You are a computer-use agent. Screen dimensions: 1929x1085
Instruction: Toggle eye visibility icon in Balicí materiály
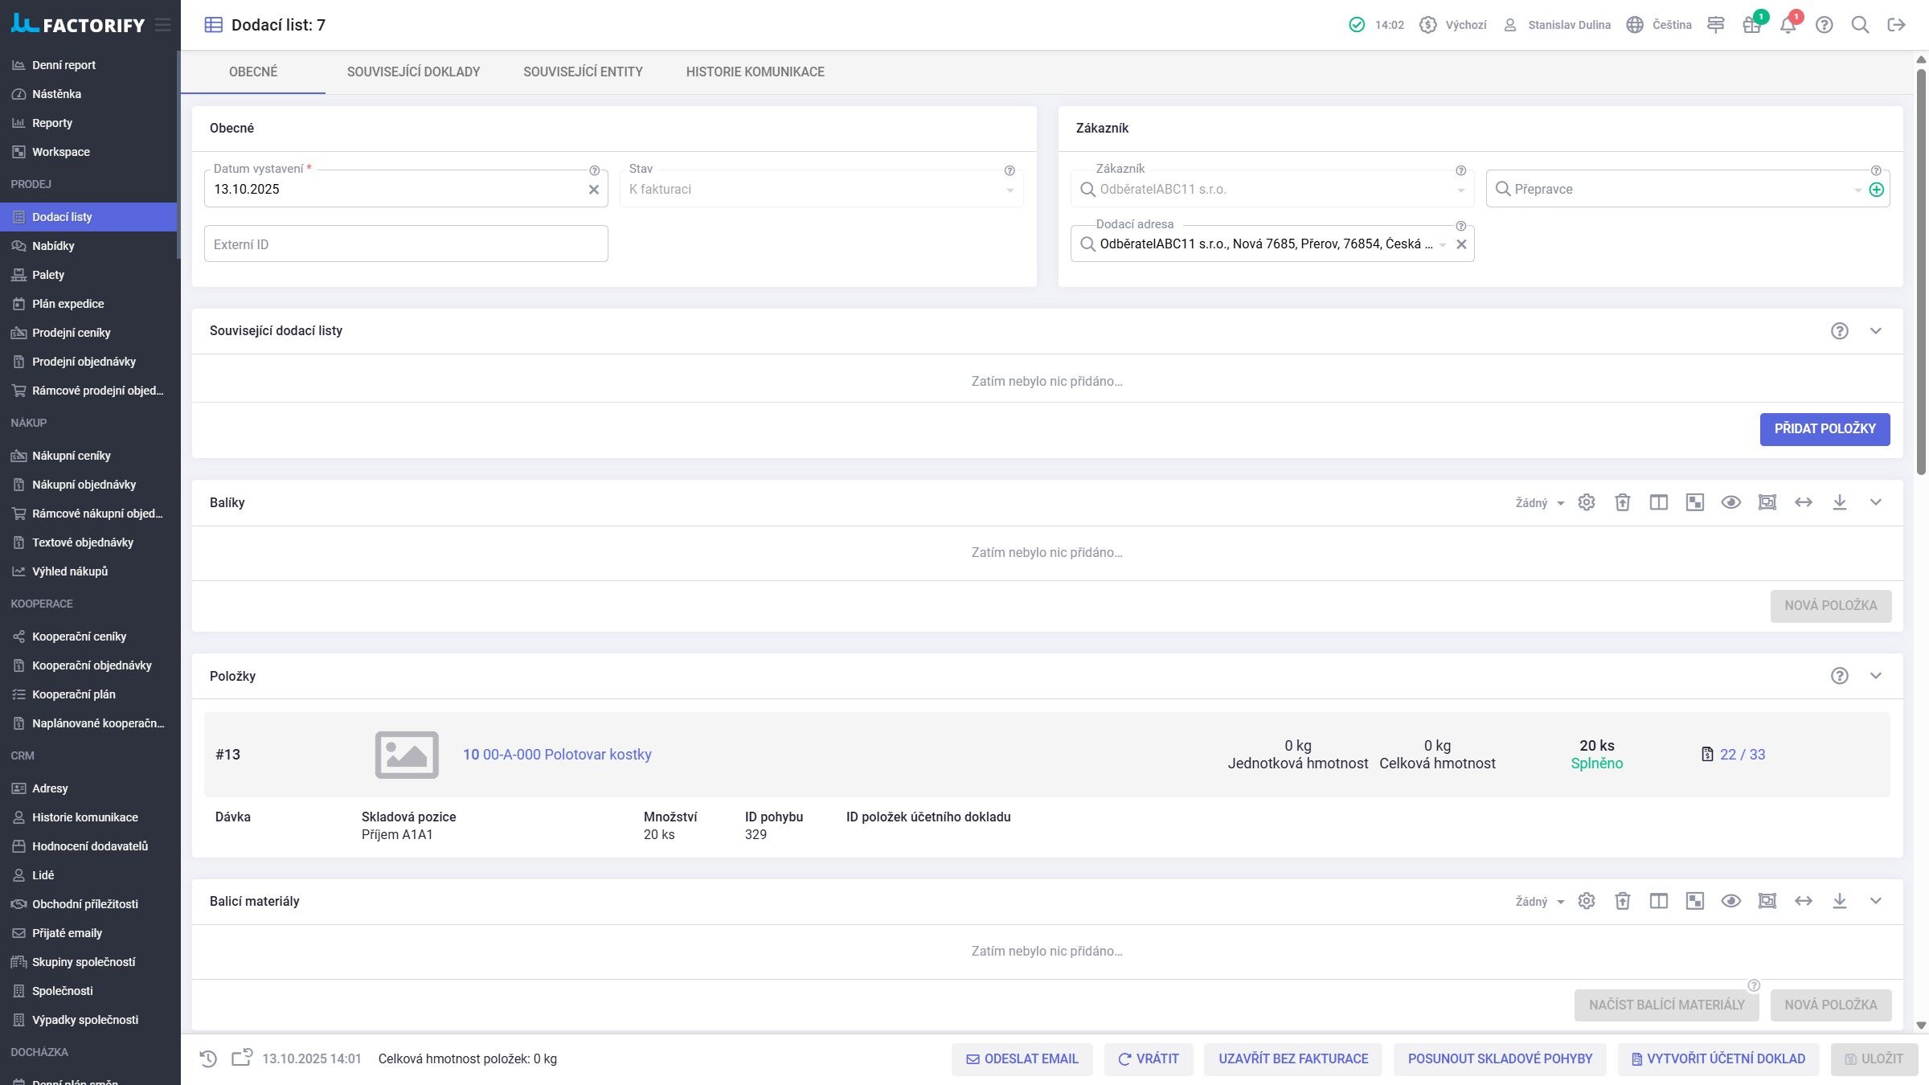[1730, 901]
